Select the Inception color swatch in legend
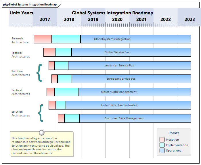Viewport: 201px width, 165px height. (162, 140)
